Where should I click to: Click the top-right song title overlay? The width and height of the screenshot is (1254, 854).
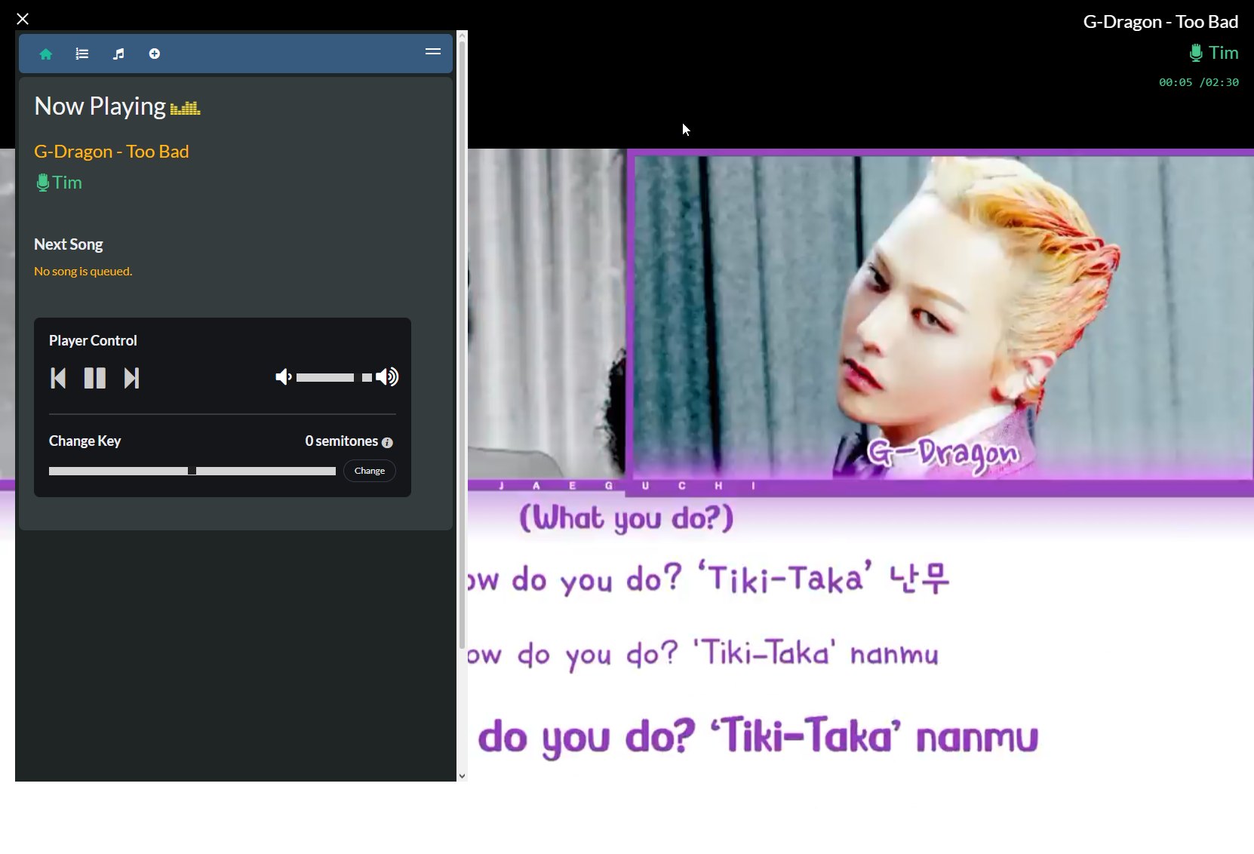1160,22
